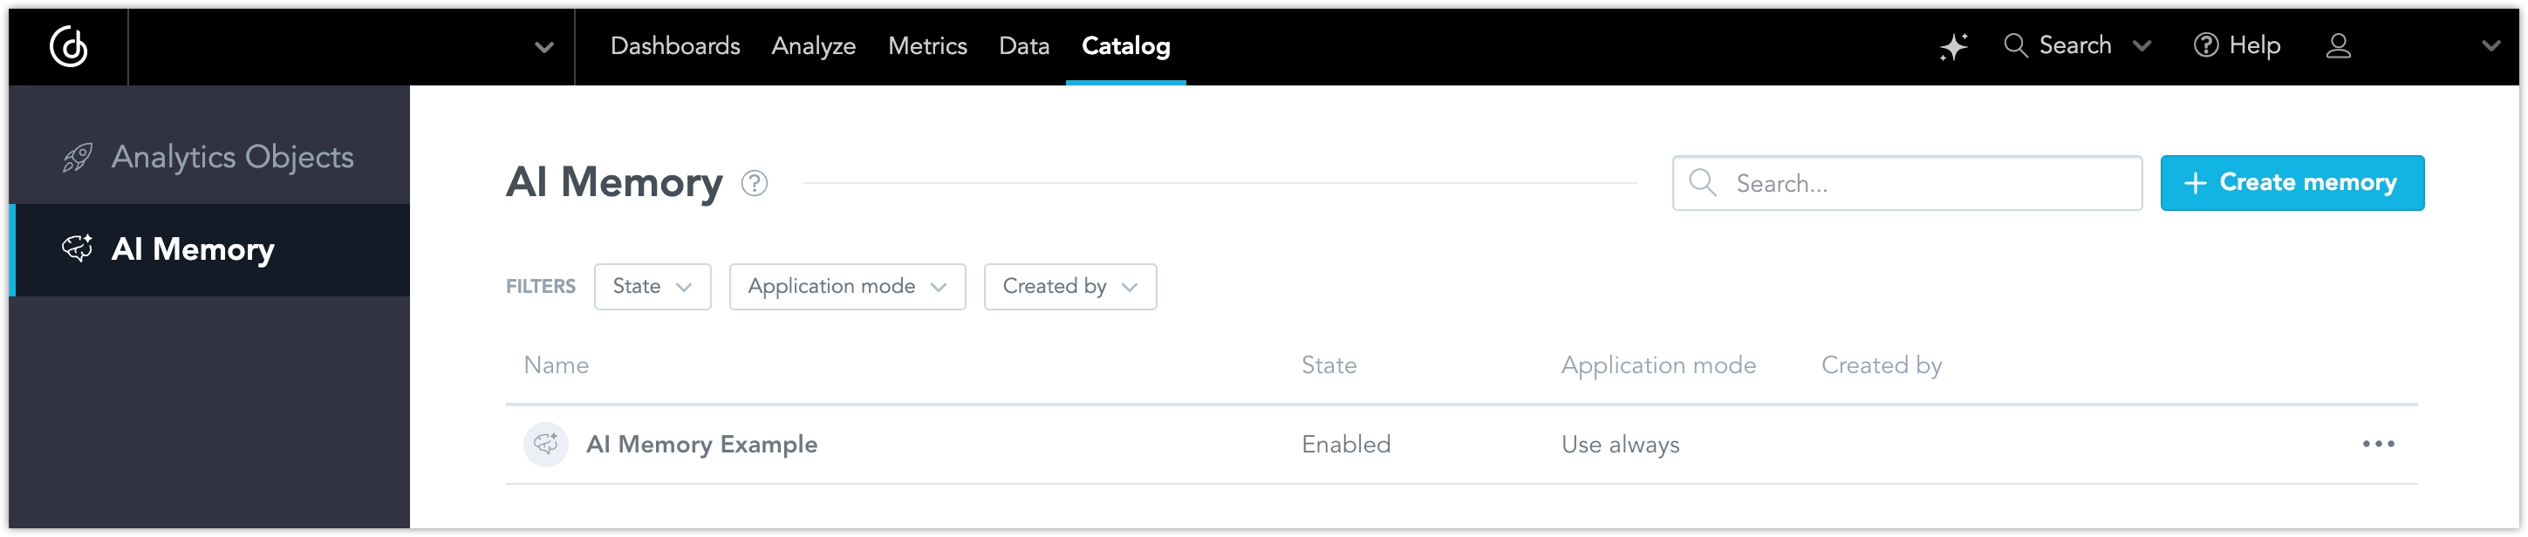Screen dimensions: 2528x537
Task: Open the AI Memory Example entry
Action: [x=700, y=444]
